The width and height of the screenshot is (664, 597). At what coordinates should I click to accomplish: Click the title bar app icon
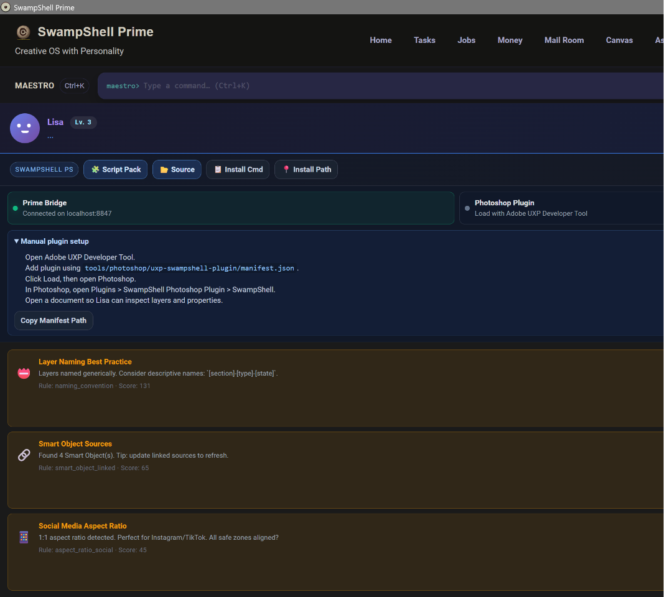click(x=6, y=7)
